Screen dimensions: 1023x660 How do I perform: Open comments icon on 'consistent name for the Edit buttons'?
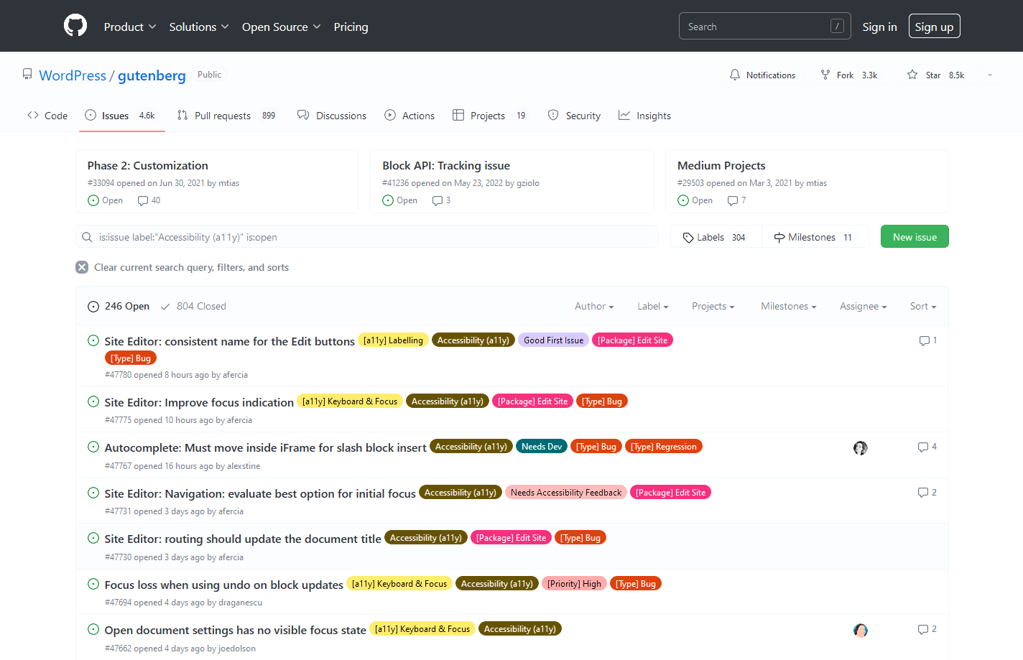click(x=925, y=340)
